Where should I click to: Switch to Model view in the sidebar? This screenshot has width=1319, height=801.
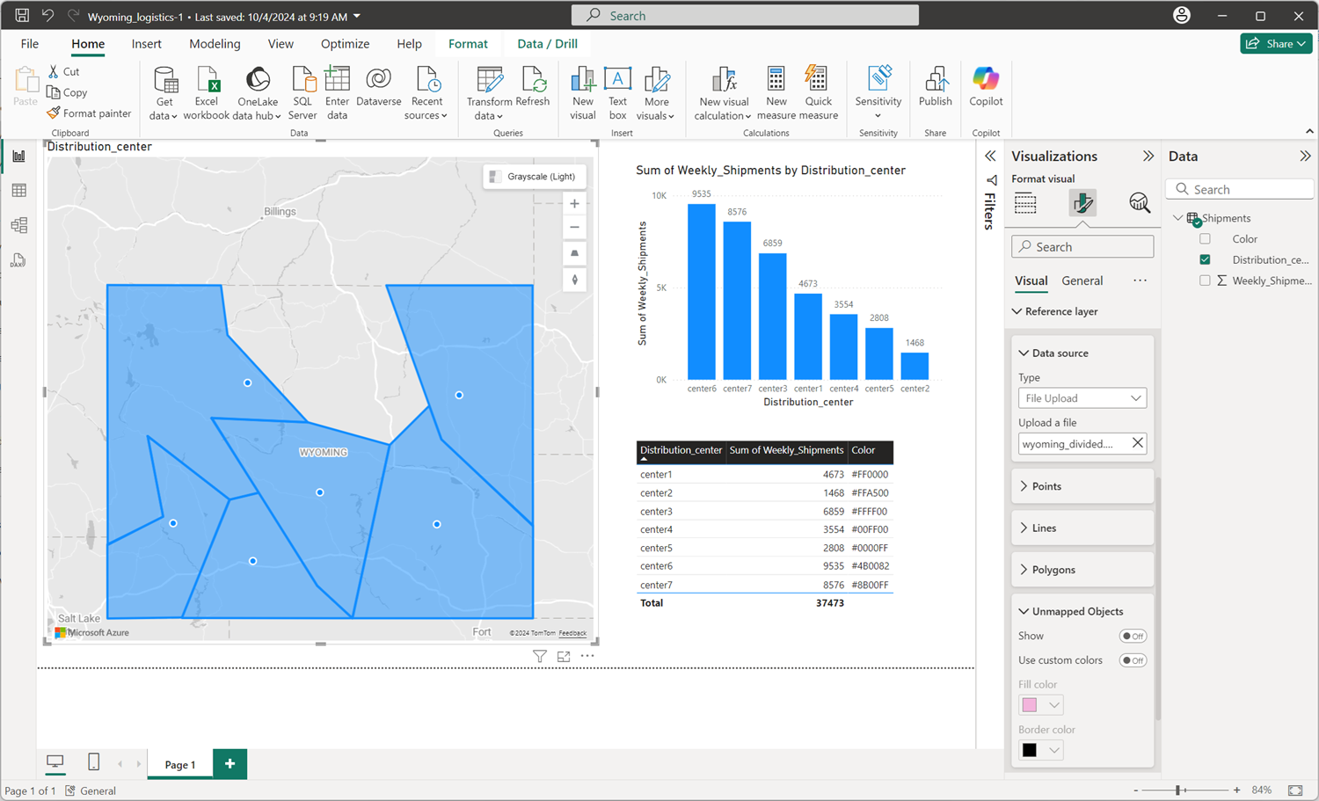19,225
